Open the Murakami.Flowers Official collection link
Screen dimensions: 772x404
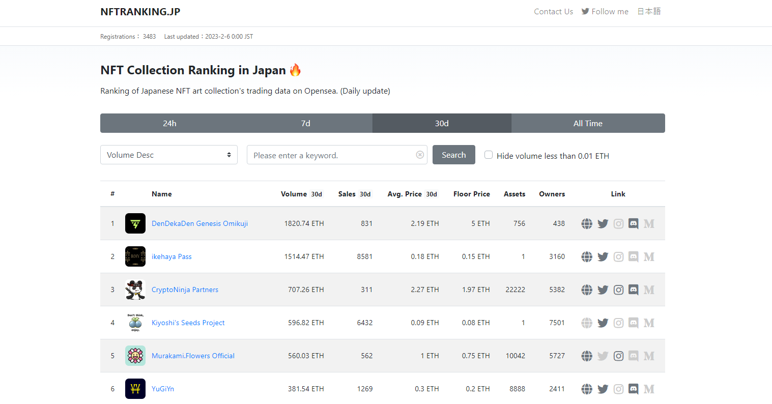(x=193, y=356)
